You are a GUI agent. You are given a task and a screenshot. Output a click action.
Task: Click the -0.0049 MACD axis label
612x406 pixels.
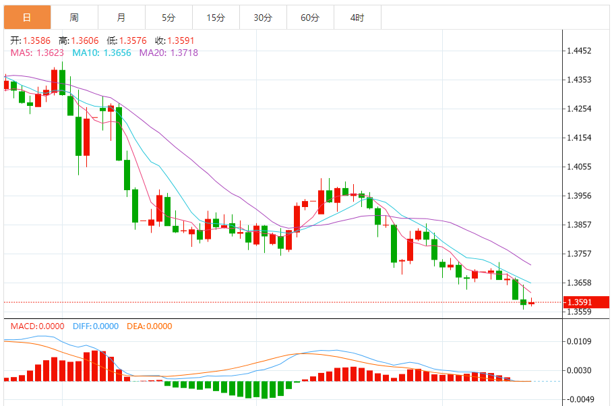coord(579,399)
